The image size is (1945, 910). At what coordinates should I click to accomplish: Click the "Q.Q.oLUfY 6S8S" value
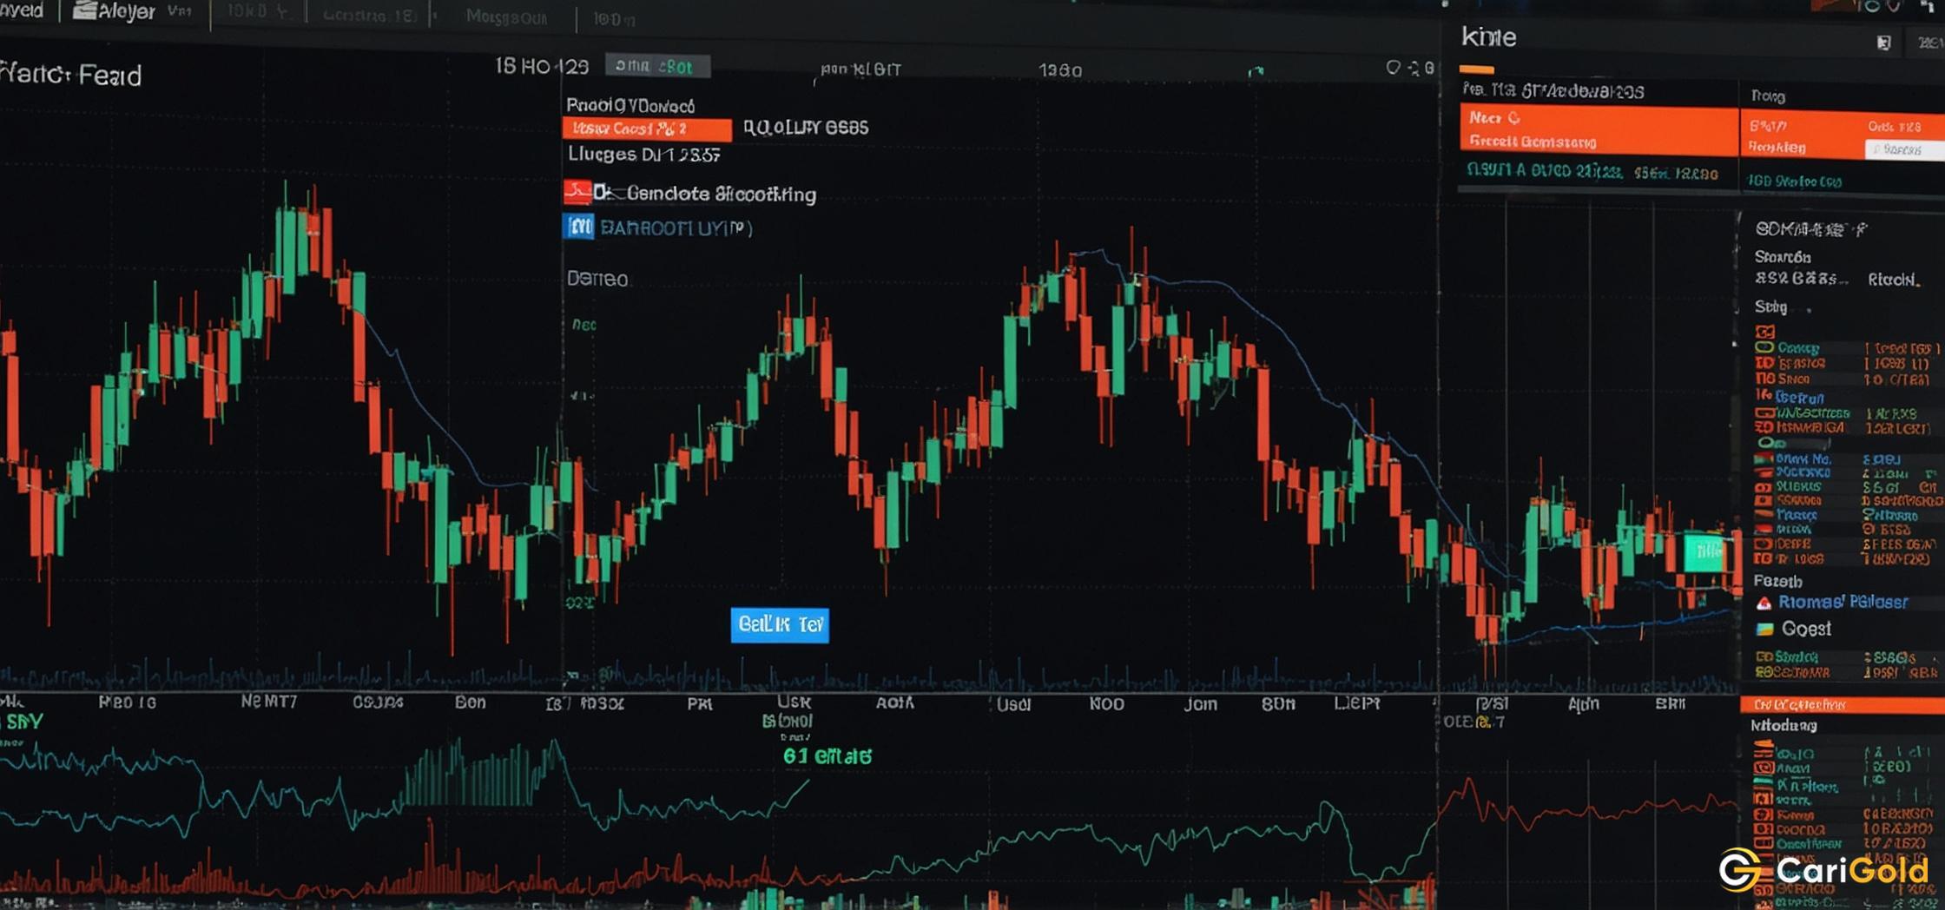click(x=806, y=127)
